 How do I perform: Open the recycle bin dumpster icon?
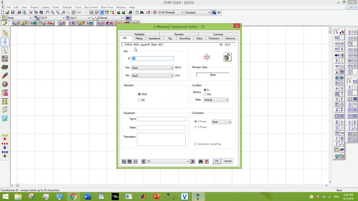tap(5, 118)
